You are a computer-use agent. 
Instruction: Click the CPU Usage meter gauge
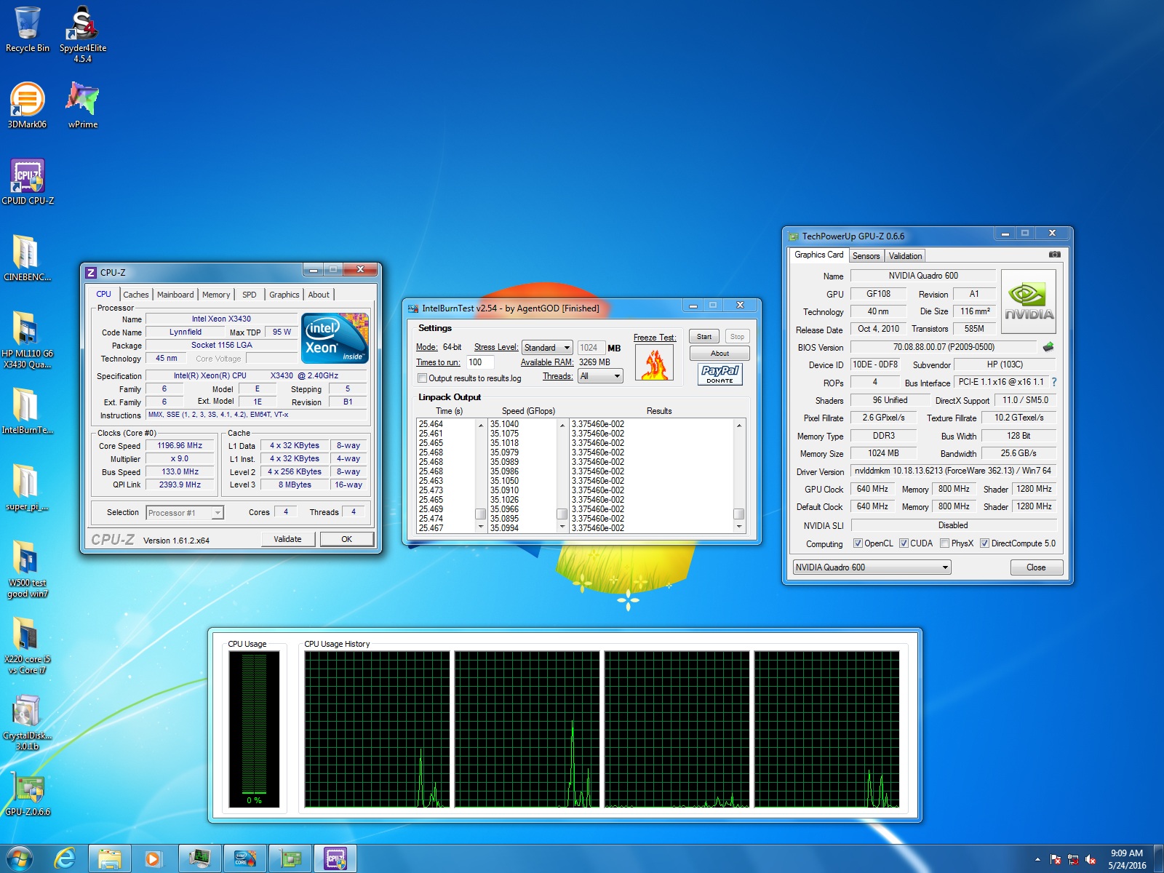click(254, 728)
